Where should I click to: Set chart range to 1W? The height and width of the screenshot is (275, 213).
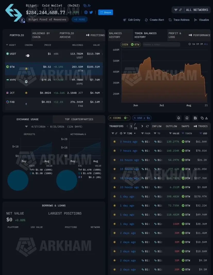193,44
